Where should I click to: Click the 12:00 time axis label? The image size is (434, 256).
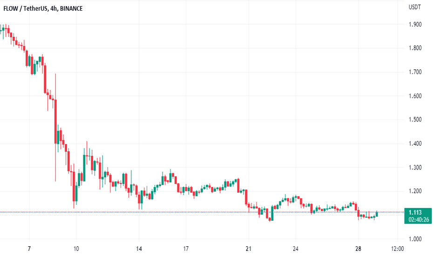398,249
